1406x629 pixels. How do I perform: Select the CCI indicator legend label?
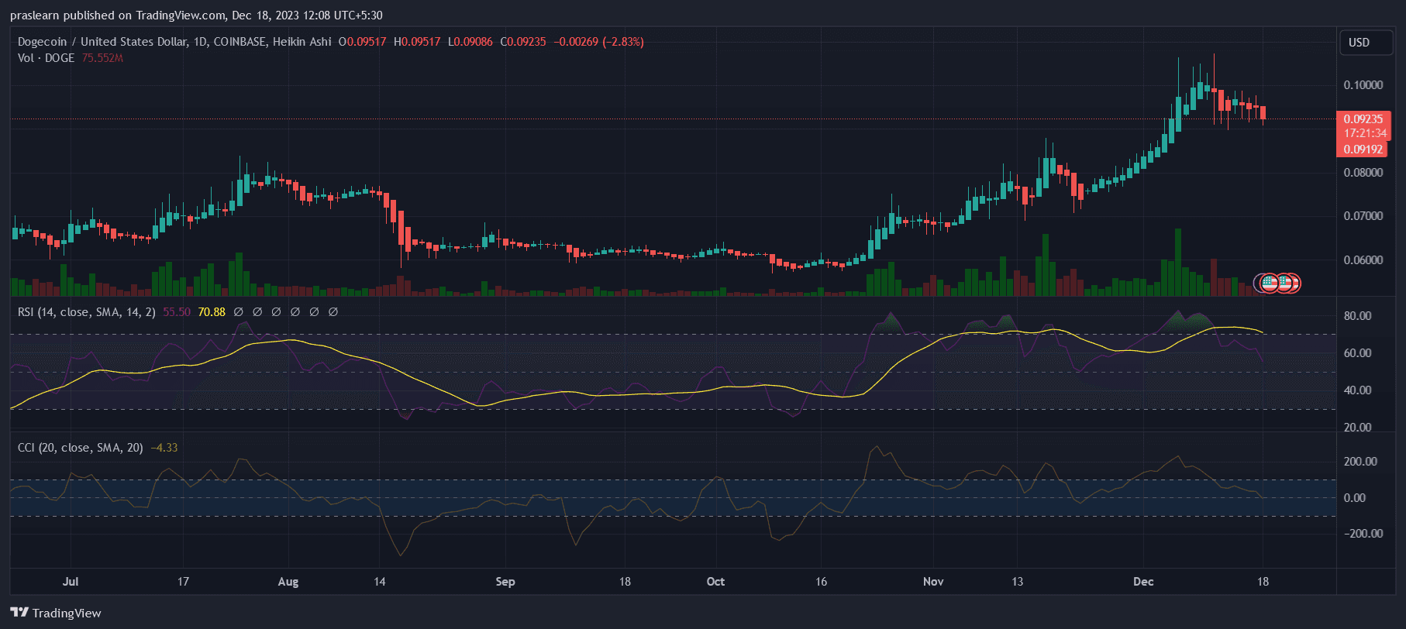tap(80, 448)
